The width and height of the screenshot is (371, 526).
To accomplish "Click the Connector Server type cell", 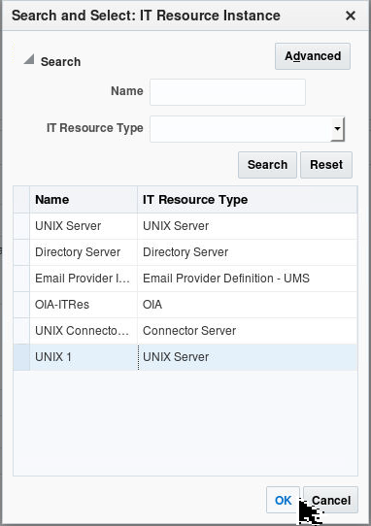I will pos(247,330).
